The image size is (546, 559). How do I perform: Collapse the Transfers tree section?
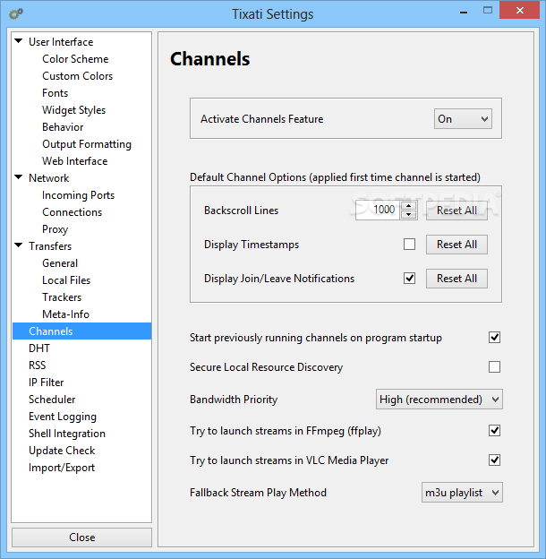(x=19, y=245)
